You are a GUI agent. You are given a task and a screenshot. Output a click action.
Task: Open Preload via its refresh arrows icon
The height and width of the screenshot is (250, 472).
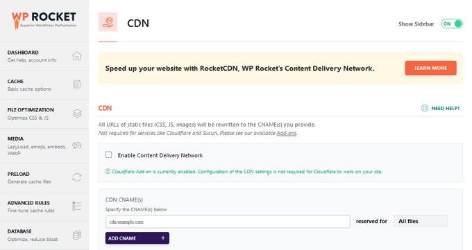point(77,177)
